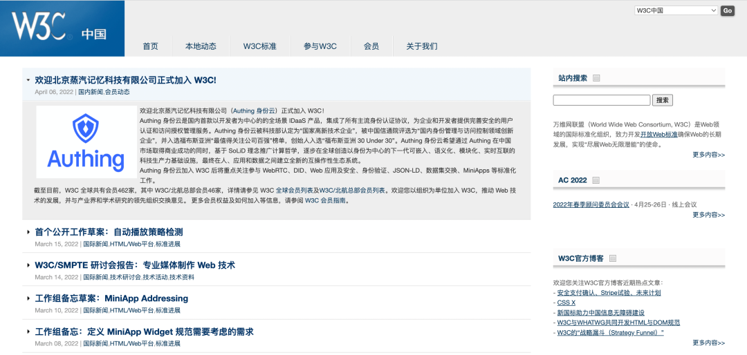Click HTML/Web平台 tag on March 10 post
This screenshot has width=747, height=355.
tap(132, 310)
